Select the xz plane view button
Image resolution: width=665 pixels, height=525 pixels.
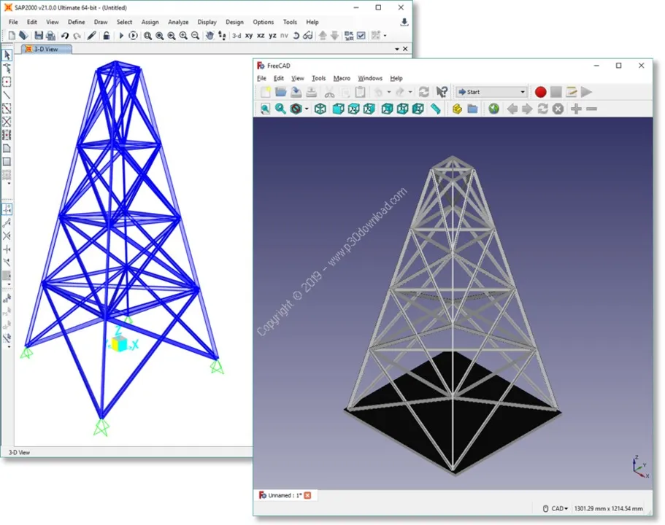[x=261, y=36]
